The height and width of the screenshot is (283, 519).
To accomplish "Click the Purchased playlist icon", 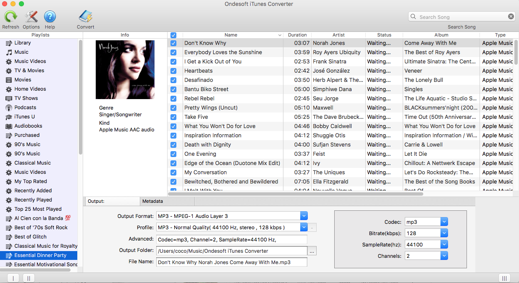I will click(9, 135).
